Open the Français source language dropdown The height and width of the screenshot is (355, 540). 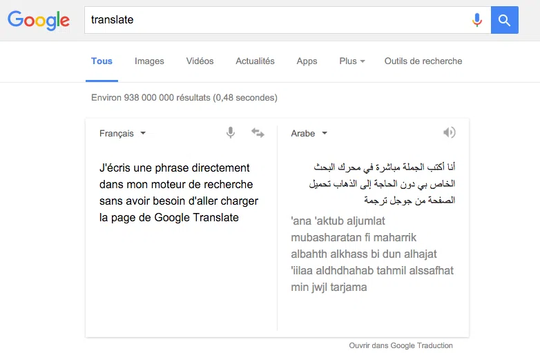point(123,133)
